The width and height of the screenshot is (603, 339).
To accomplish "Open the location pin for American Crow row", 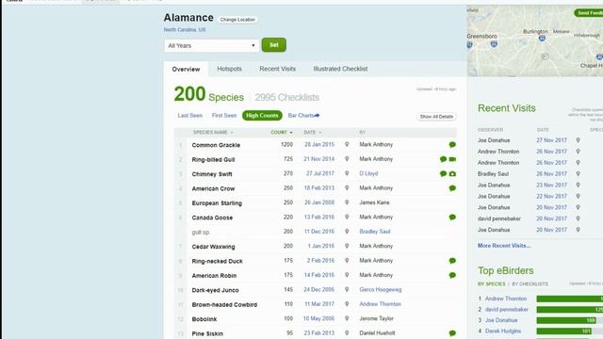I will [x=347, y=188].
